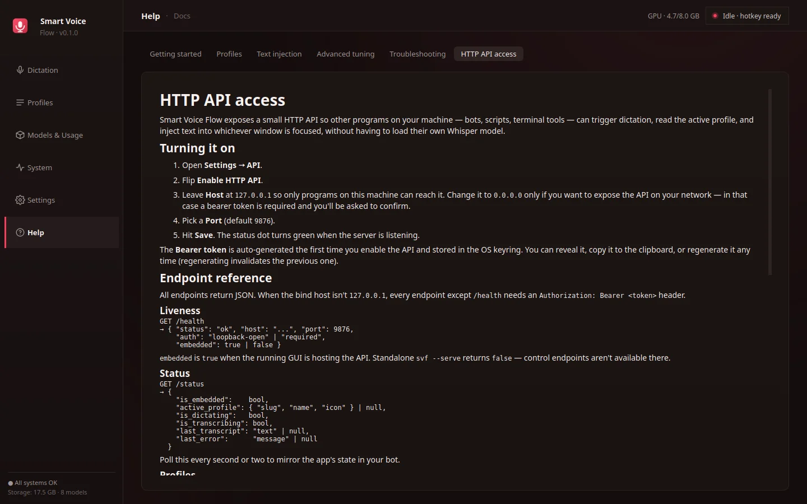Click the "last_transcript" code line
Screen dimensions: 807x504
point(242,431)
